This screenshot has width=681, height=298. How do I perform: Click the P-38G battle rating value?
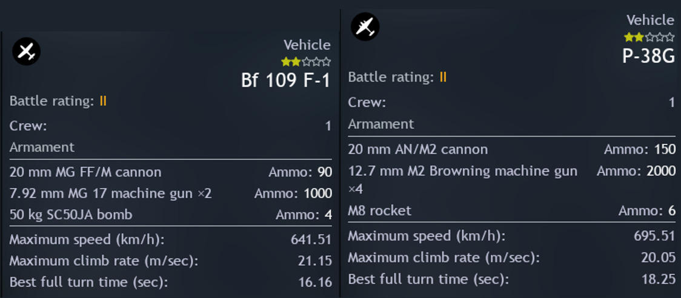pyautogui.click(x=443, y=77)
